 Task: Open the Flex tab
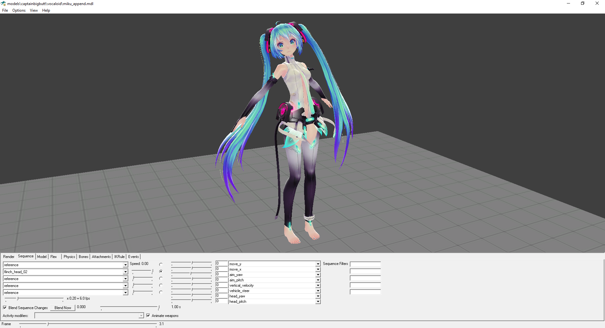click(x=54, y=257)
